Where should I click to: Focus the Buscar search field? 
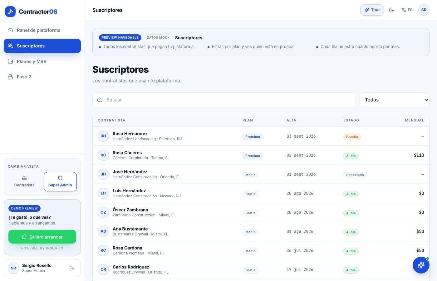(x=224, y=100)
